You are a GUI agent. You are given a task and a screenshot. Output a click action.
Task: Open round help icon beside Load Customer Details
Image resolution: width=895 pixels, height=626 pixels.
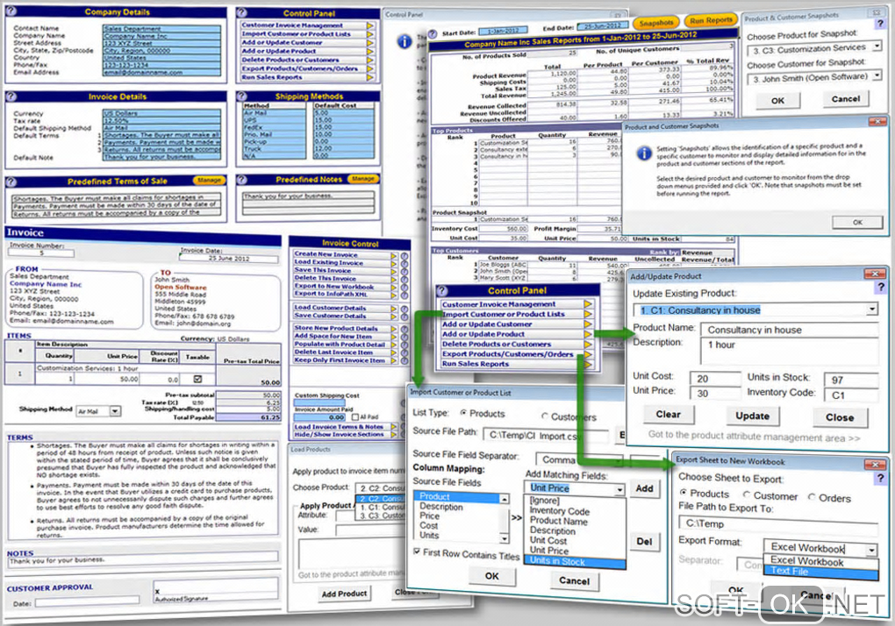click(x=405, y=309)
